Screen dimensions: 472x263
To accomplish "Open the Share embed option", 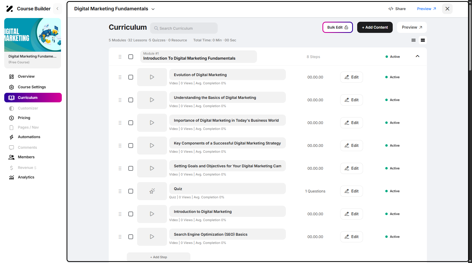I will point(397,9).
